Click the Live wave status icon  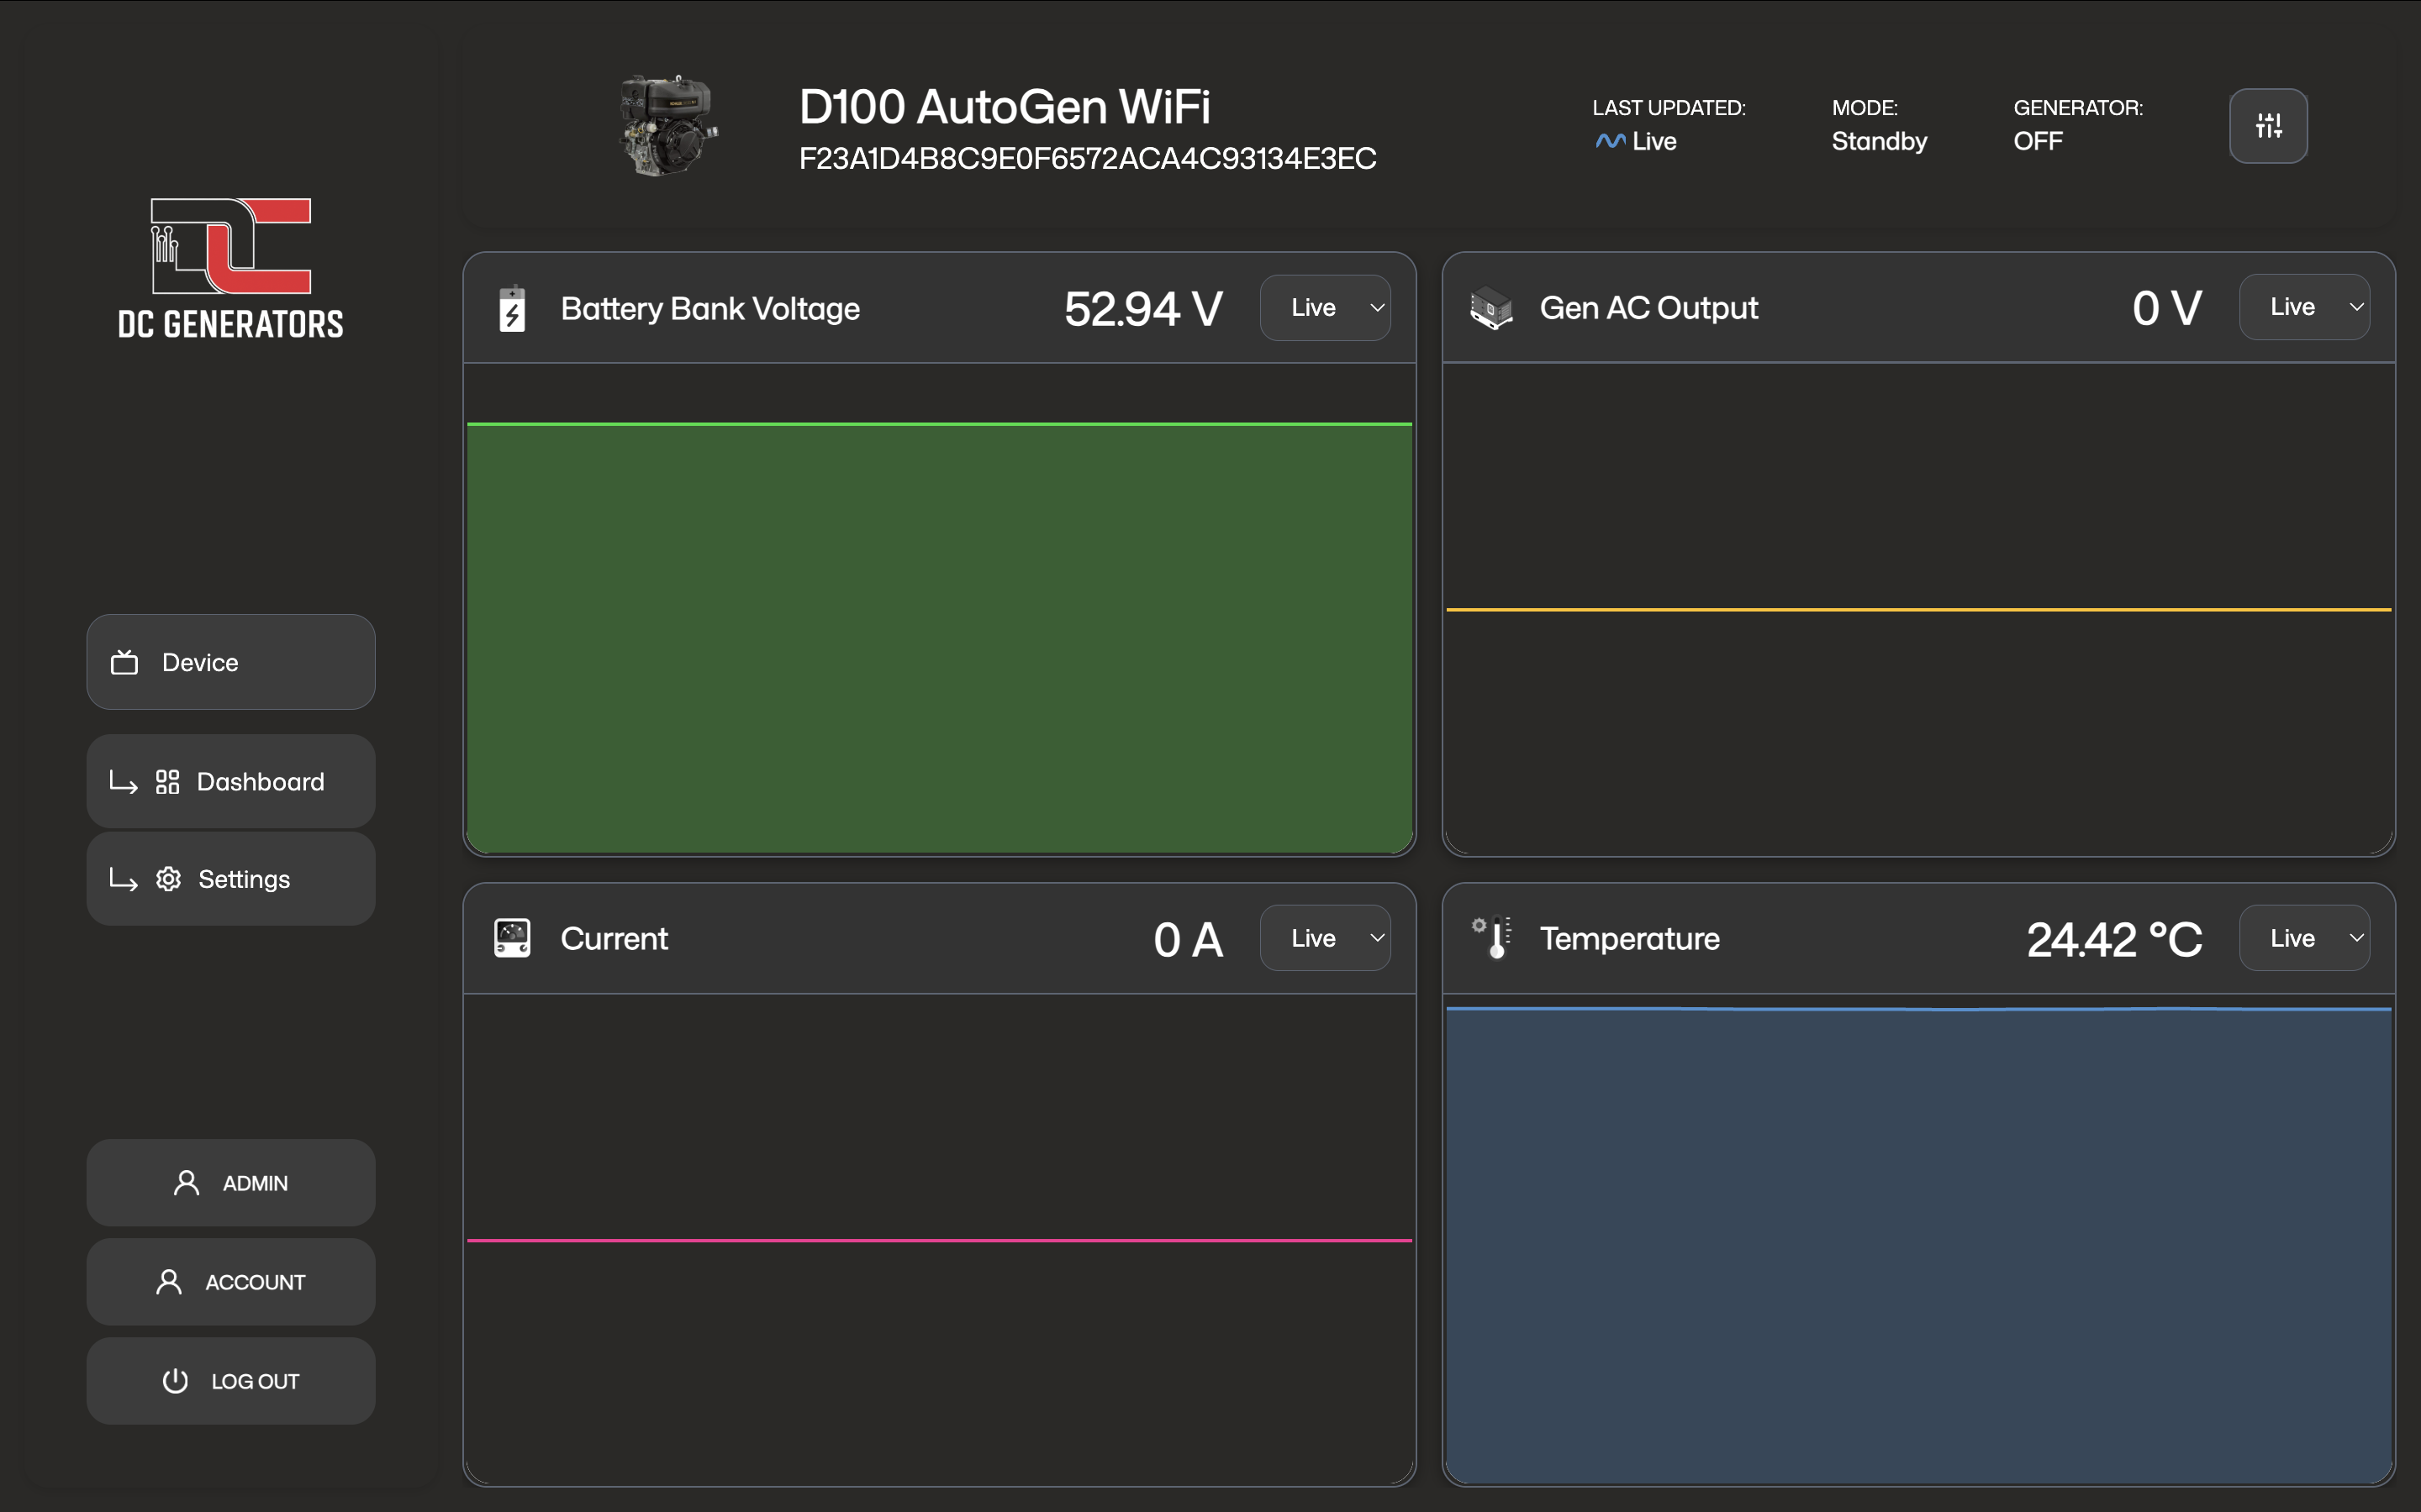(1610, 141)
